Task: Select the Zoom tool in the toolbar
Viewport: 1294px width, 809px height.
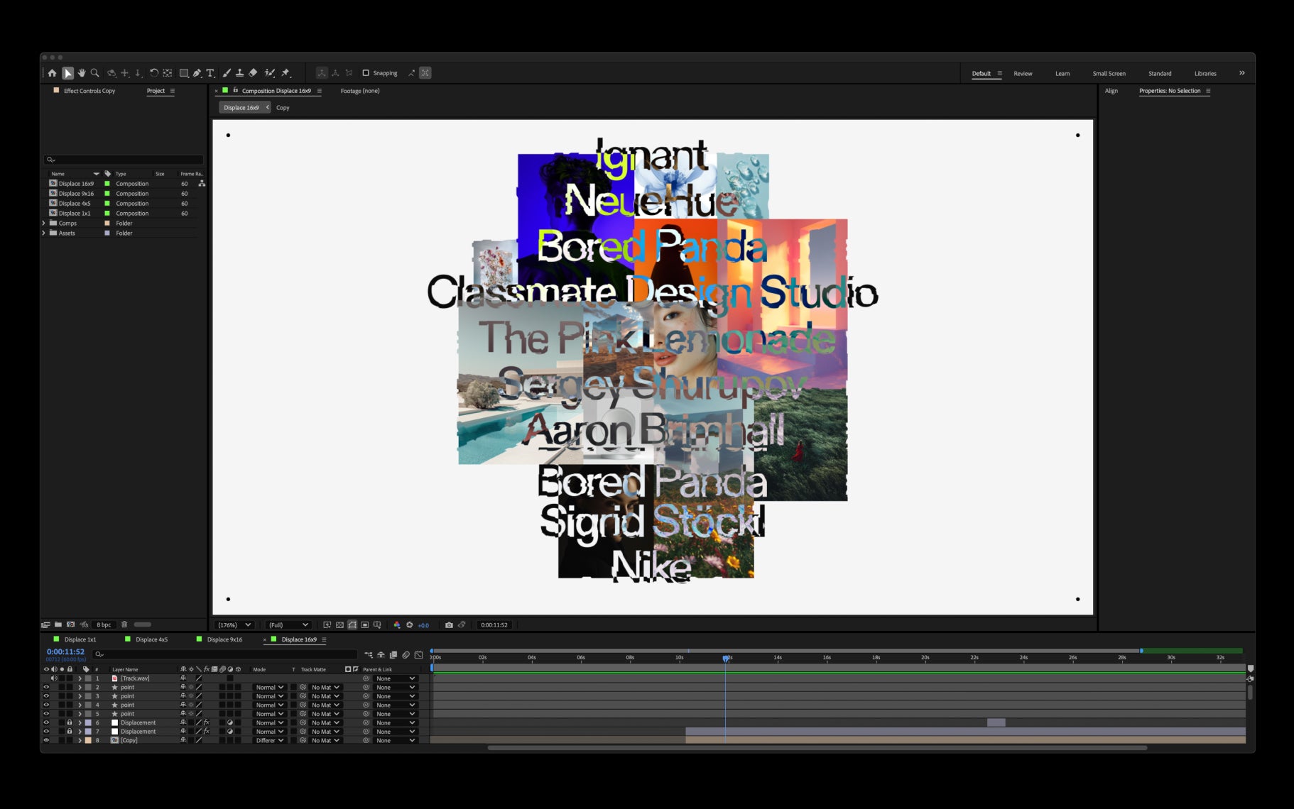Action: [95, 73]
